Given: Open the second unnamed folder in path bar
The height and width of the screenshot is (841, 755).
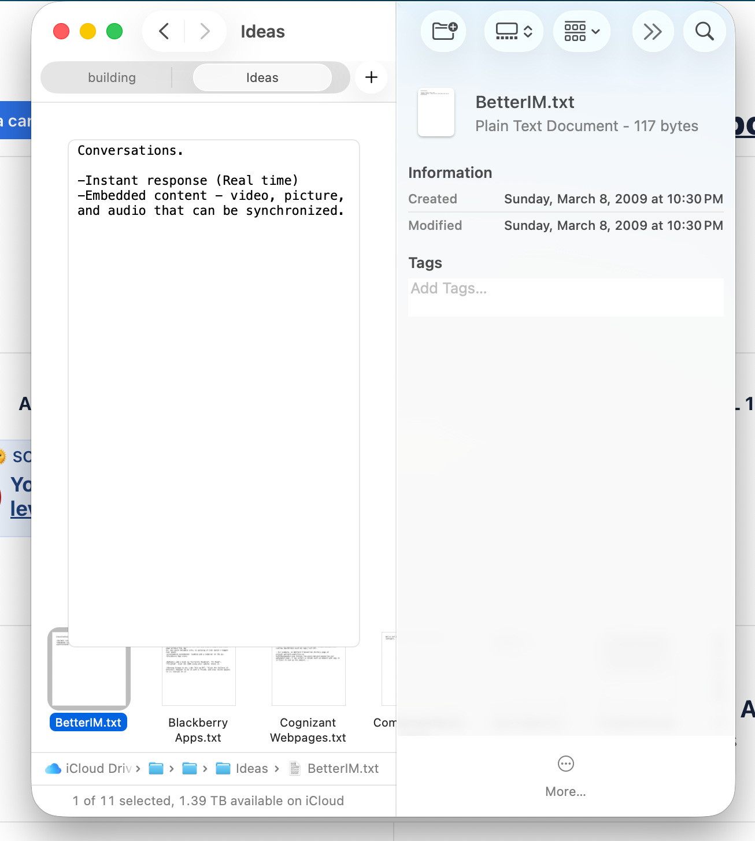Looking at the screenshot, I should [x=190, y=768].
